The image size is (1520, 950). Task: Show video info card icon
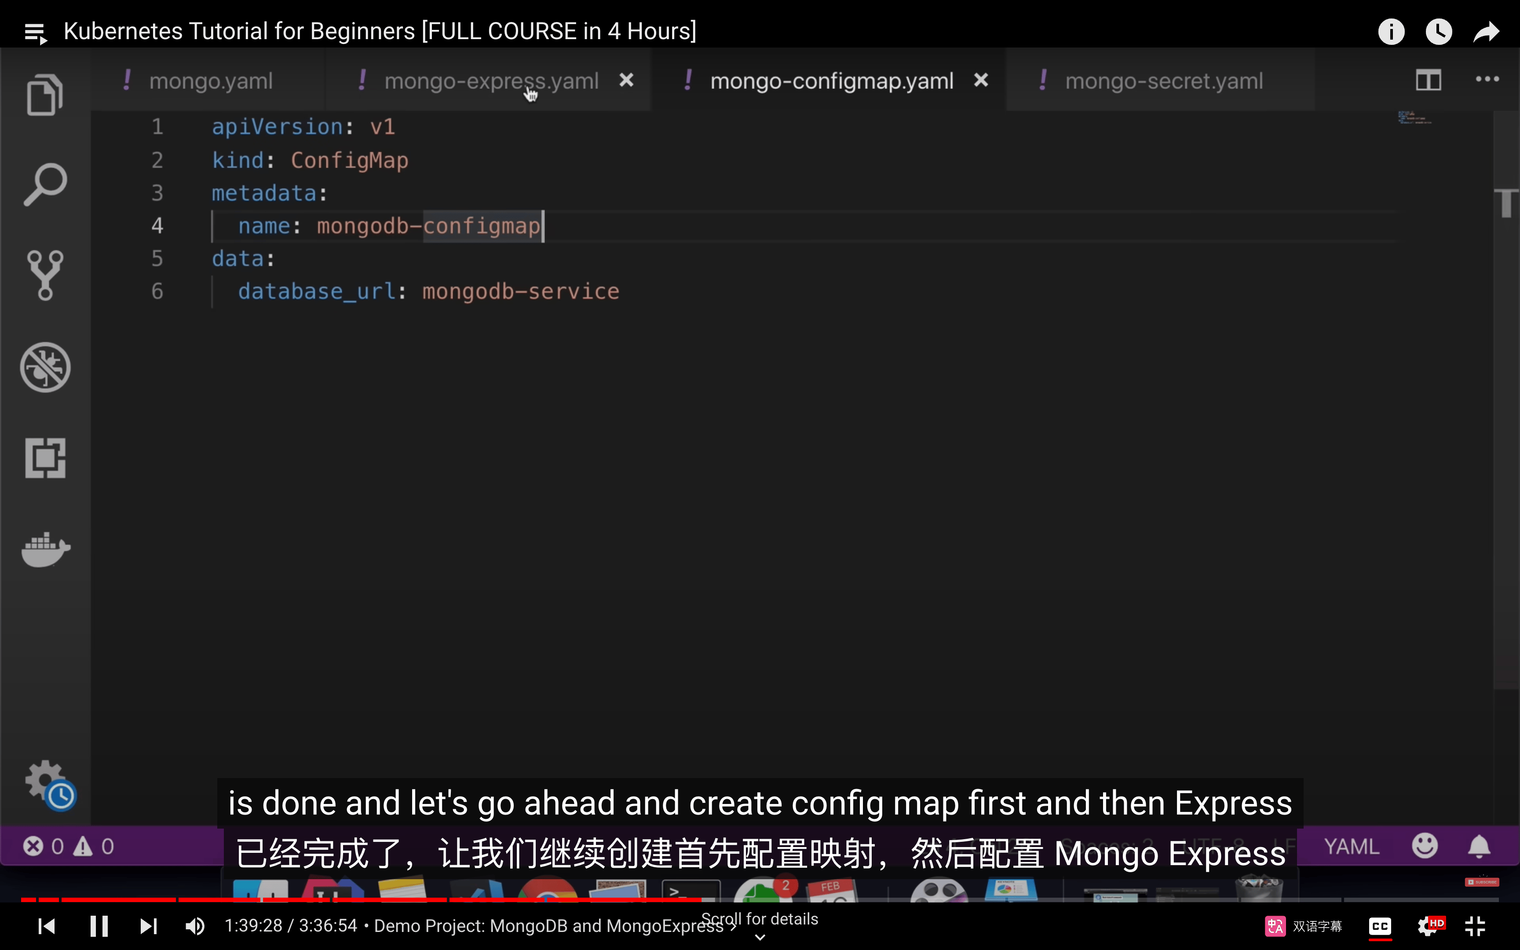1391,31
